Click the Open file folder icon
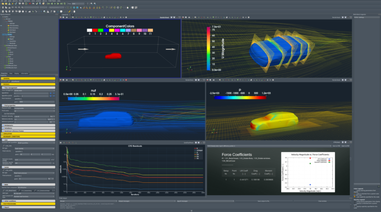The width and height of the screenshot is (381, 212). coord(2,3)
